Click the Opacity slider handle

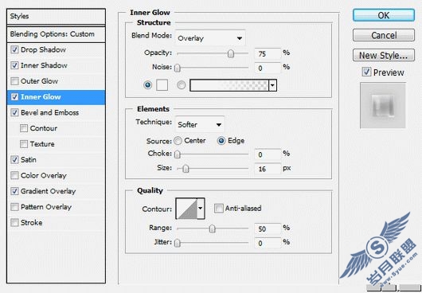pyautogui.click(x=231, y=53)
